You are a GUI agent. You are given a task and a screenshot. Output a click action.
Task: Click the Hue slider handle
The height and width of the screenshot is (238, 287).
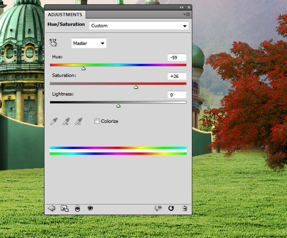point(83,68)
